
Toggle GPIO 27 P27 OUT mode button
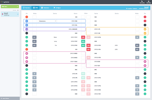(34, 41)
